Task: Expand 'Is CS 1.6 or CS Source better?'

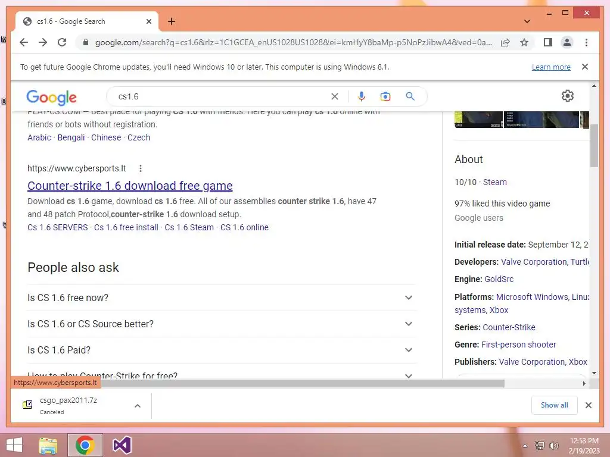Action: tap(222, 324)
